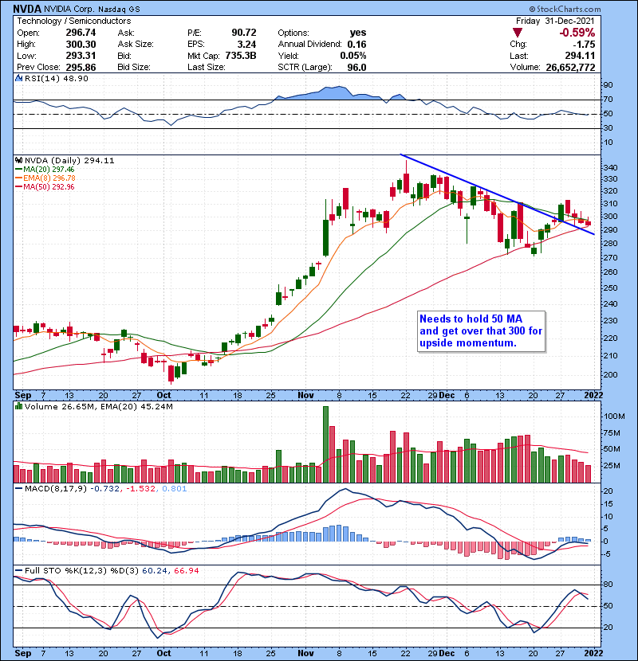The image size is (638, 661).
Task: Click the RSI(14) 48.90 label
Action: click(x=56, y=78)
